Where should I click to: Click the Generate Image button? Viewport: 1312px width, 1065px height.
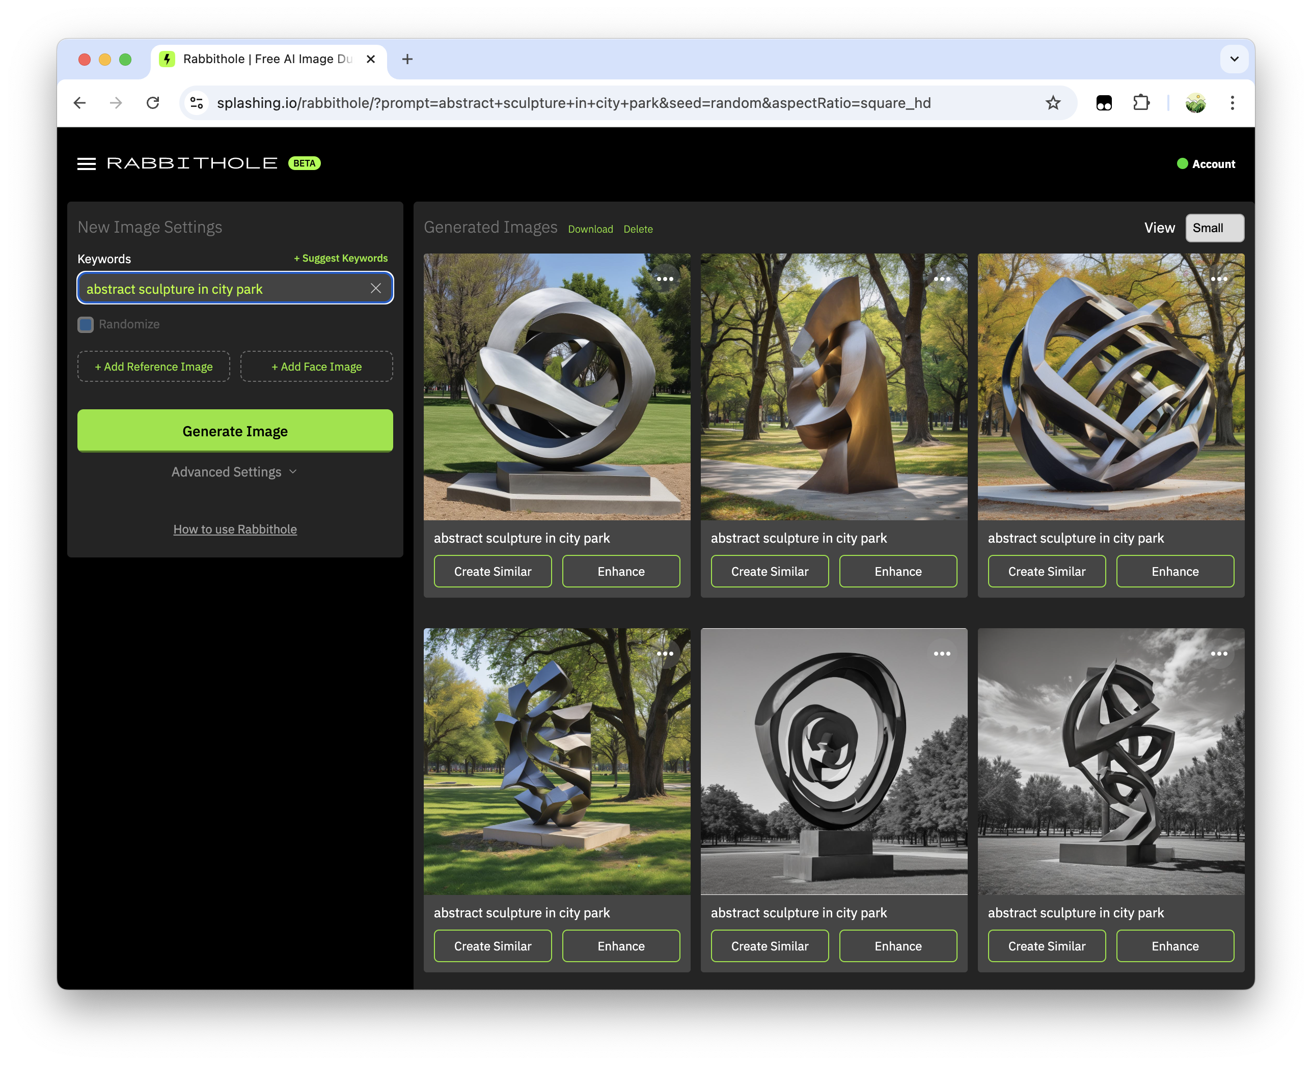(x=235, y=431)
